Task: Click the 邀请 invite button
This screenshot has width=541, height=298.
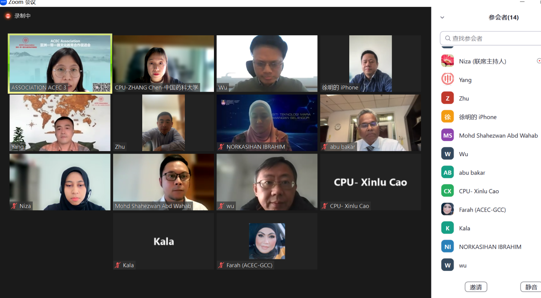Action: click(476, 287)
